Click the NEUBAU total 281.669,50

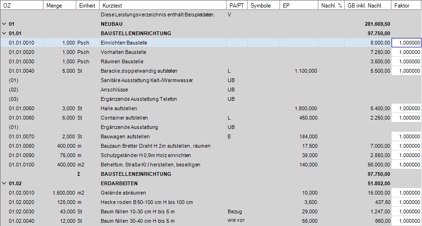(378, 24)
